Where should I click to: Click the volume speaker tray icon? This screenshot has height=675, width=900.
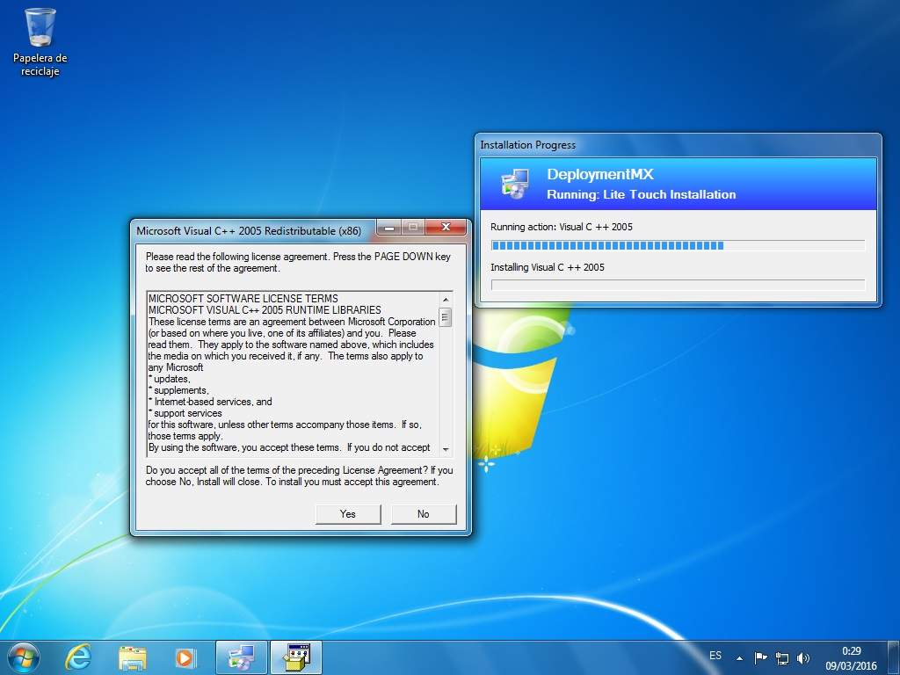802,657
